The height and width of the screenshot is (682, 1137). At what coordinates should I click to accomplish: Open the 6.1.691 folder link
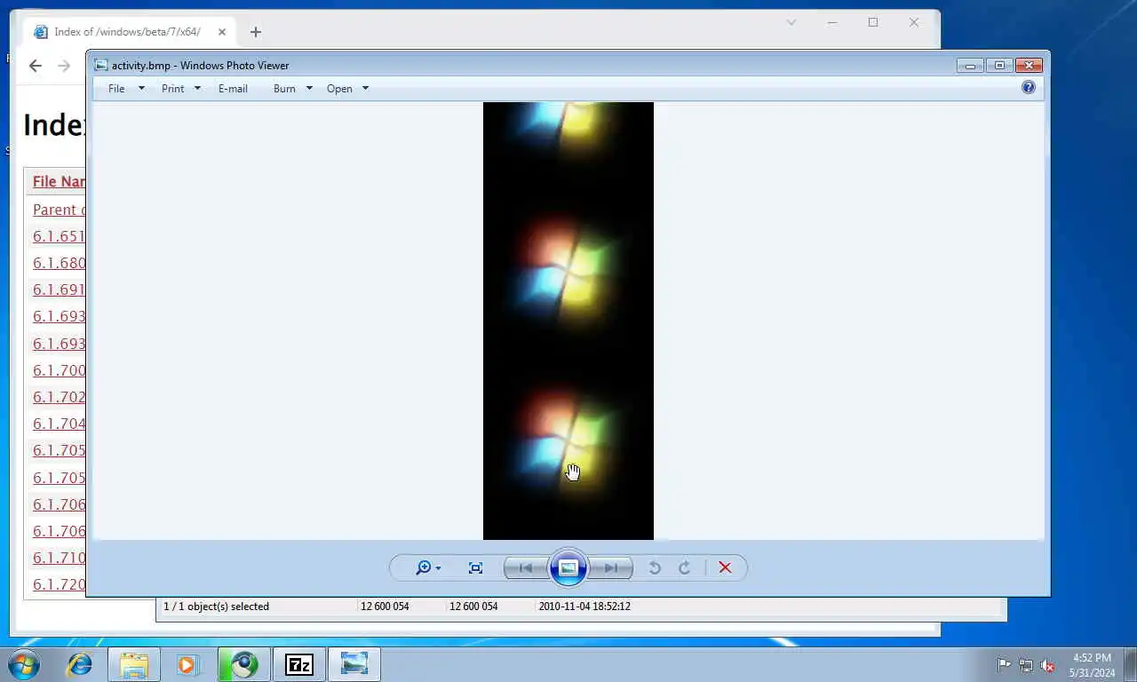(x=60, y=289)
